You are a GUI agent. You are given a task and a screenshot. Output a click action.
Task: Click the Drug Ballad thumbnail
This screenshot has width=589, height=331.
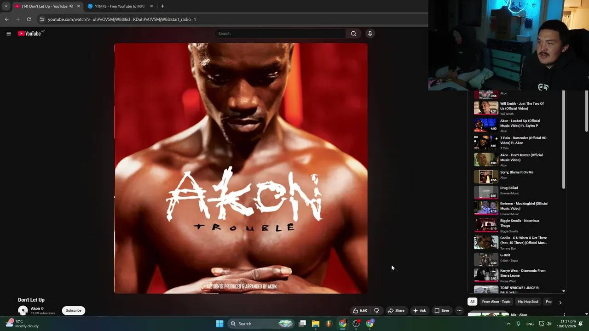tap(486, 192)
